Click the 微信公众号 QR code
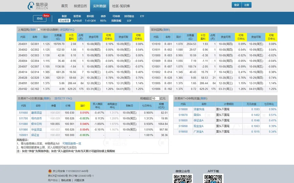Image resolution: width=294 pixels, height=183 pixels. 183,178
